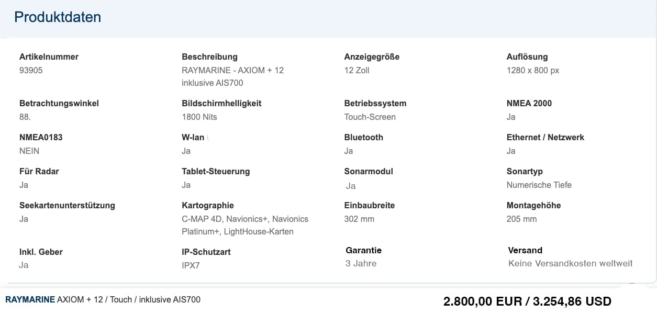Click the Einbaubreite value 302 mm
The height and width of the screenshot is (325, 657).
pos(359,219)
